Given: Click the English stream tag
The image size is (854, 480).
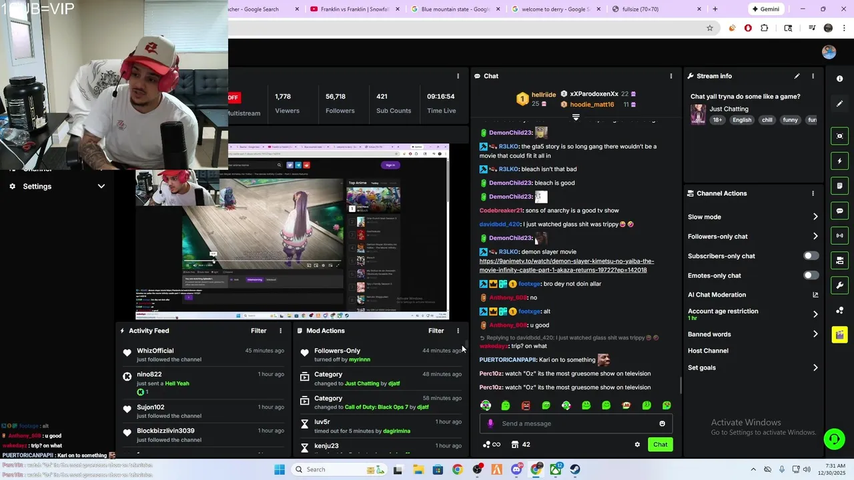Looking at the screenshot, I should point(741,120).
